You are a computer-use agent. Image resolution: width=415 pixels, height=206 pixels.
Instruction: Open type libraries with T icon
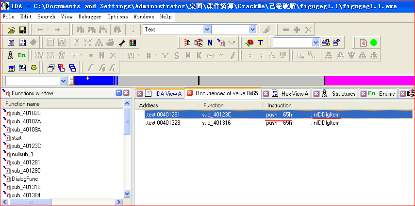(x=261, y=43)
